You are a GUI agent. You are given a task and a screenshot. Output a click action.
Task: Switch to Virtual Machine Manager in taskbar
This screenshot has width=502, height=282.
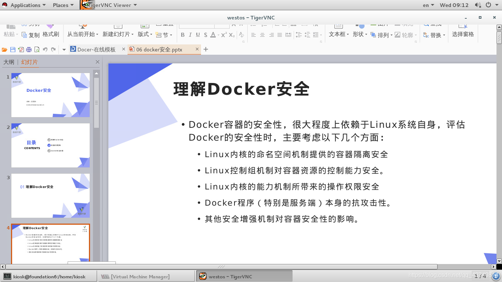[x=146, y=276]
